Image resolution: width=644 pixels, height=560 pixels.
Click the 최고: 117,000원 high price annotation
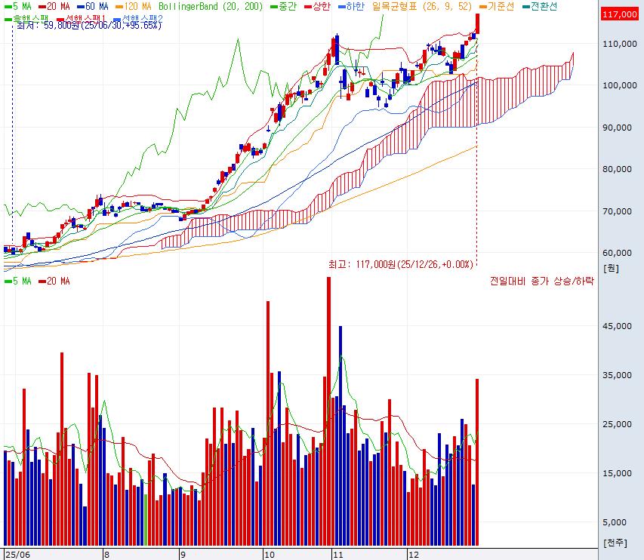[x=400, y=265]
